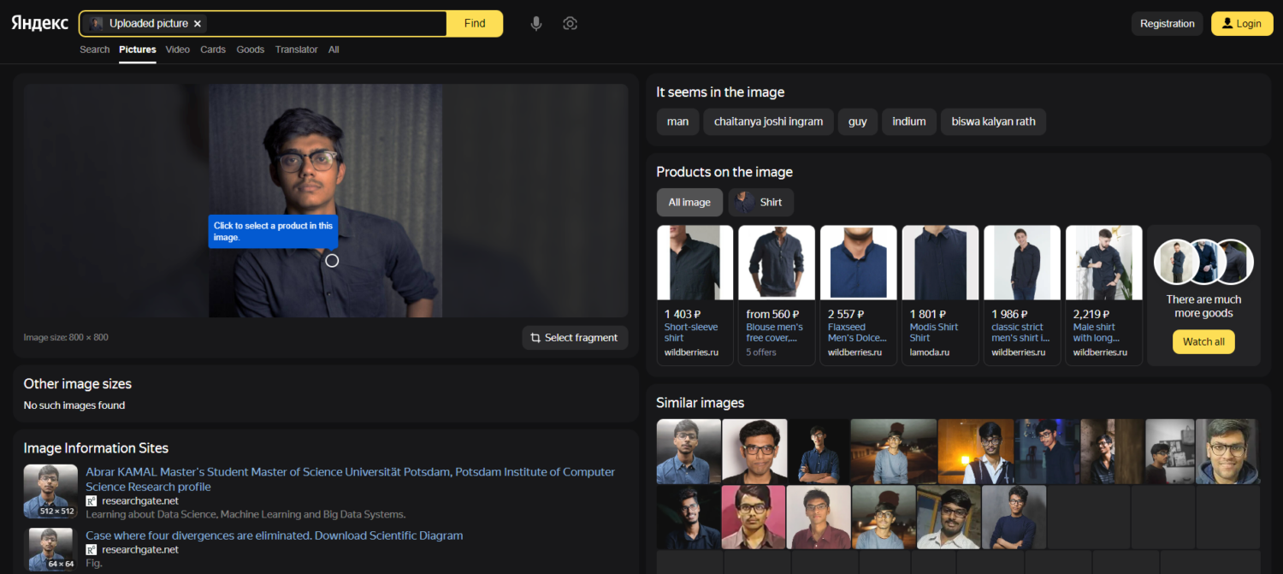This screenshot has width=1283, height=574.
Task: Start voice search with the microphone icon
Action: point(536,24)
